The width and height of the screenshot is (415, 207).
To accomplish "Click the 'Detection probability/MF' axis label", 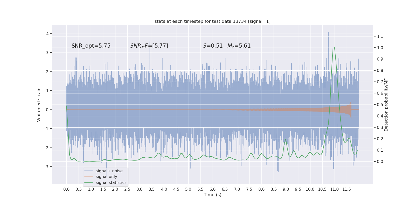I will coord(386,105).
